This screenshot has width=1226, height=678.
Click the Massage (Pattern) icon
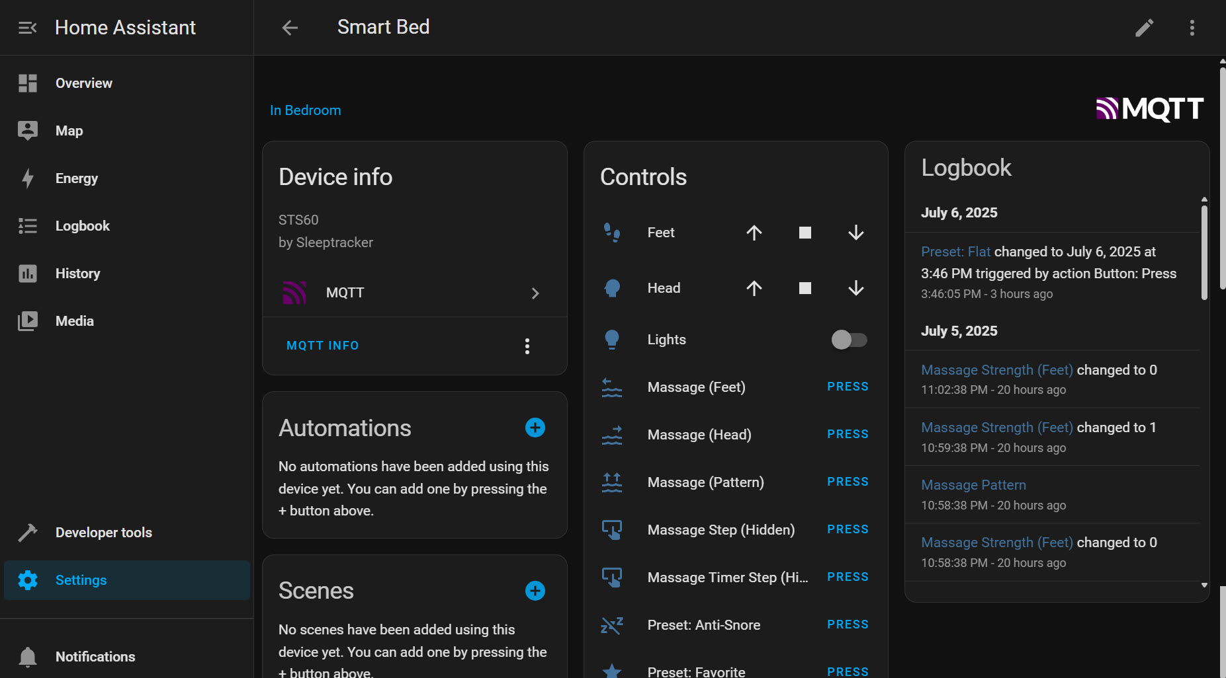[x=612, y=482]
